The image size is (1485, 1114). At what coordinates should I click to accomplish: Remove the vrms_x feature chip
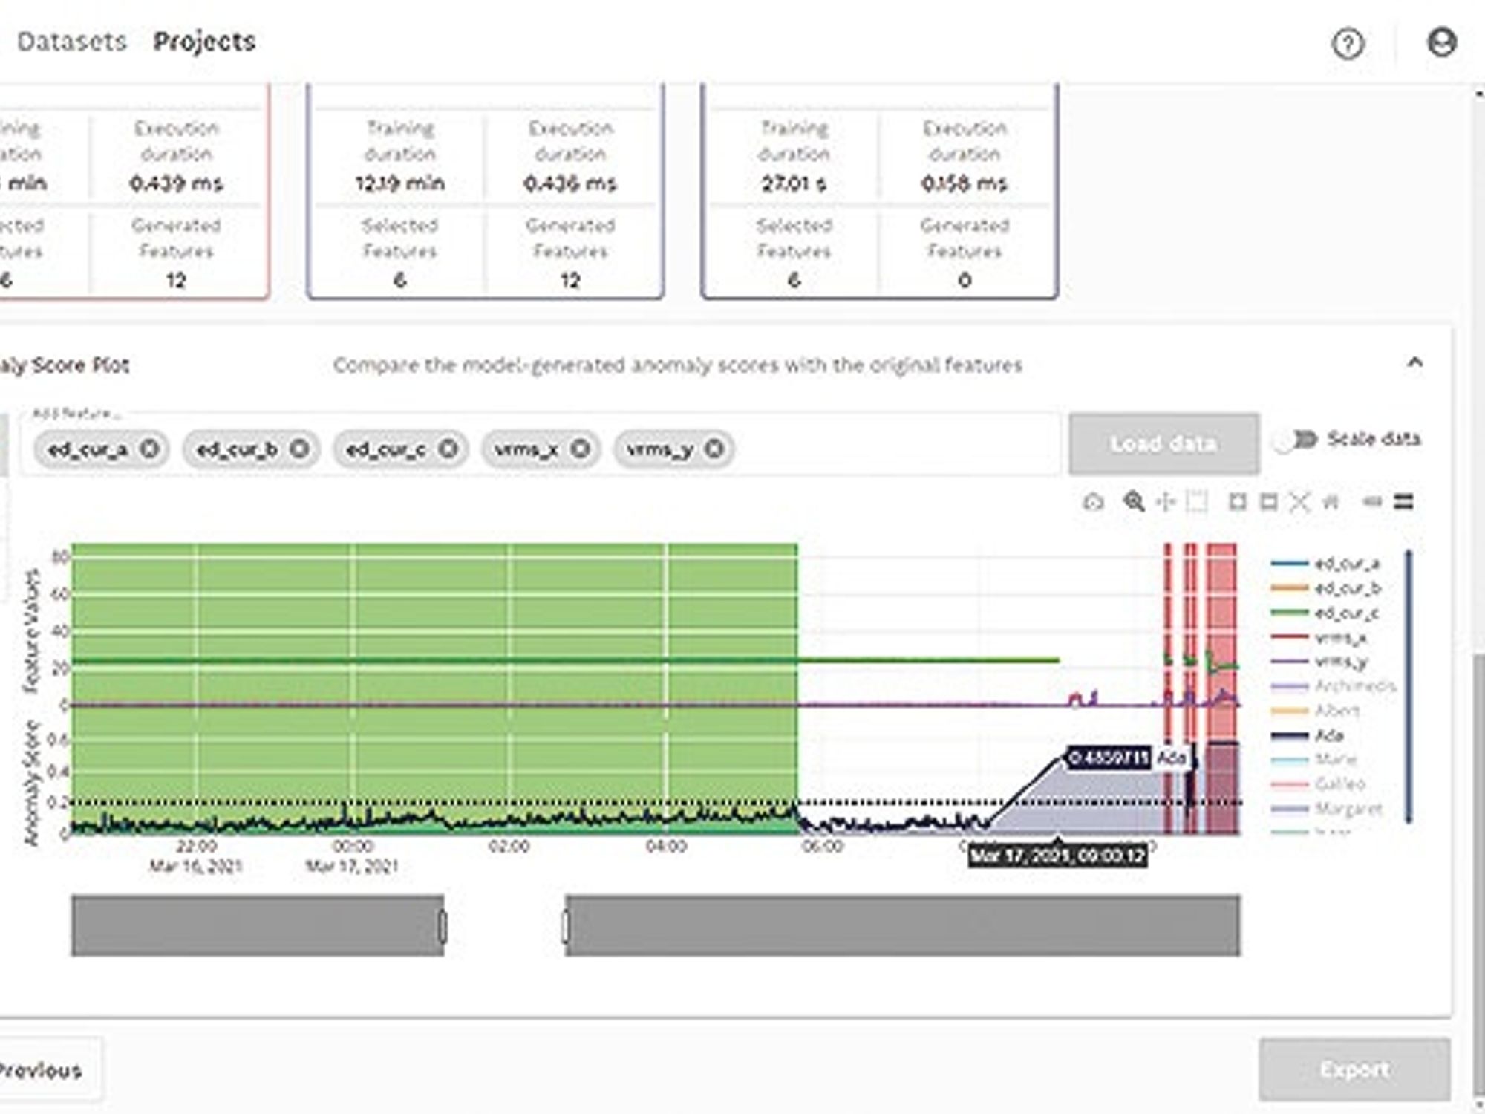(x=581, y=449)
